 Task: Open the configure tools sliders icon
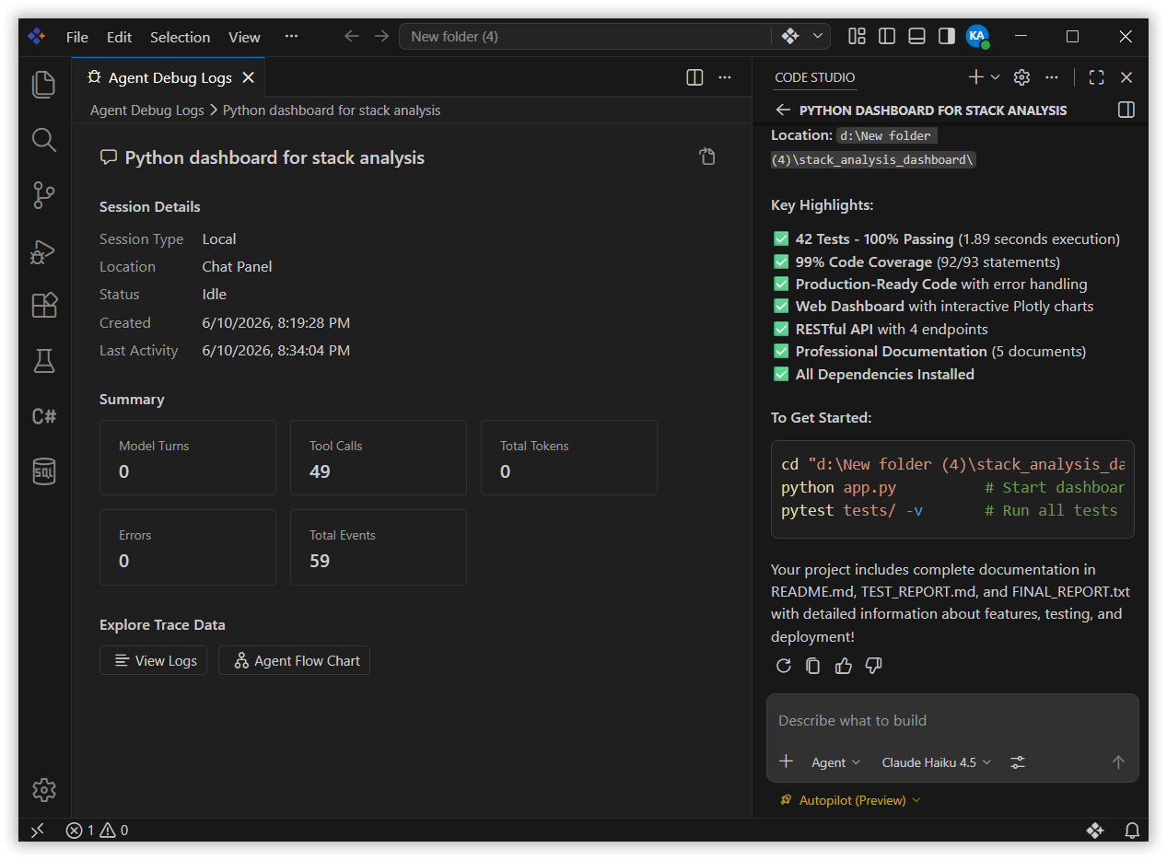pos(1018,761)
